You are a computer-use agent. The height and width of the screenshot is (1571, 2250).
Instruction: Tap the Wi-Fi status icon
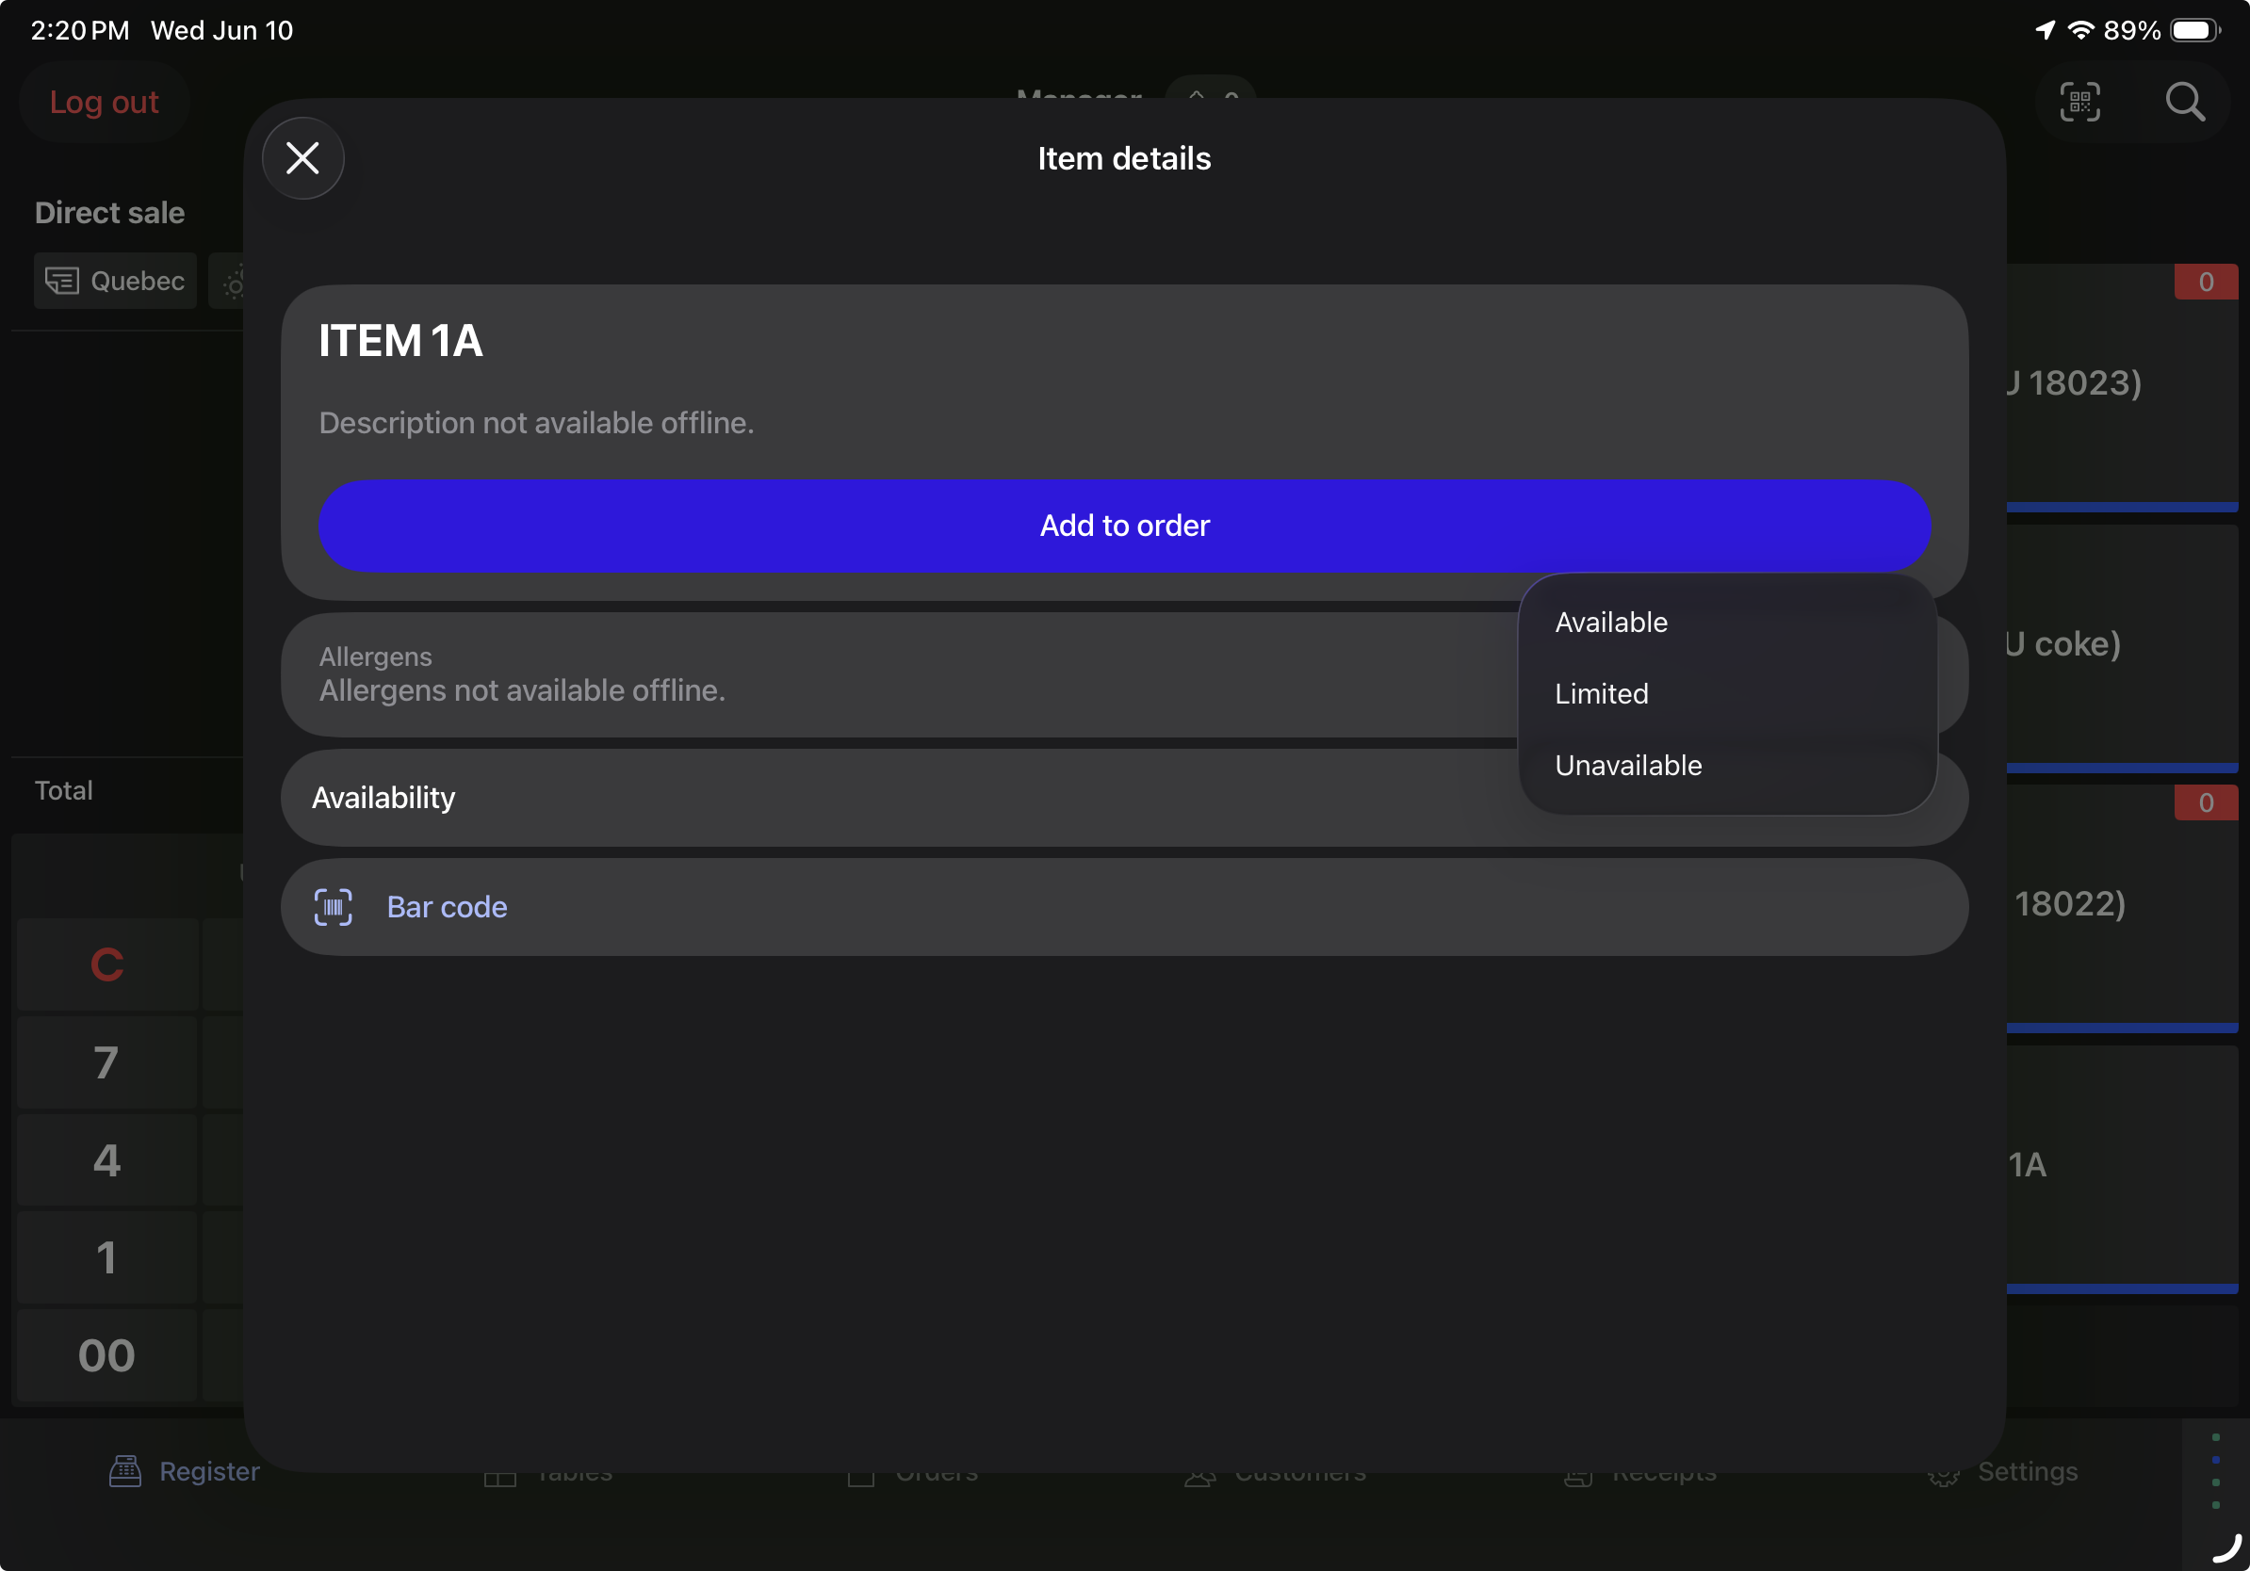pos(2080,30)
